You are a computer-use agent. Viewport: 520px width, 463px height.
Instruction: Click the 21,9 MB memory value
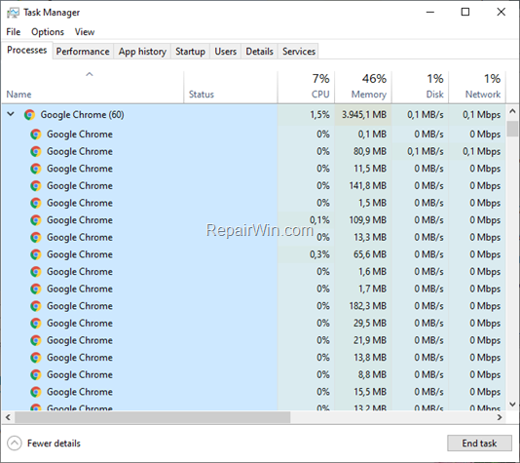click(x=370, y=340)
